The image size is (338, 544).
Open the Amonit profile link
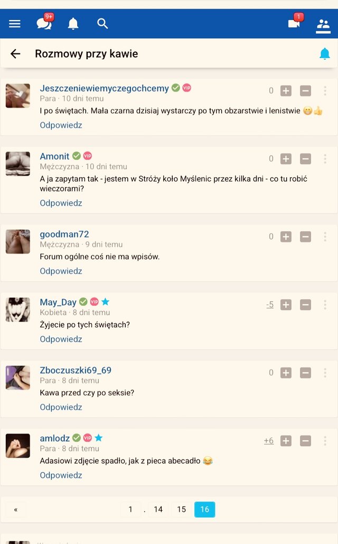[x=54, y=156]
